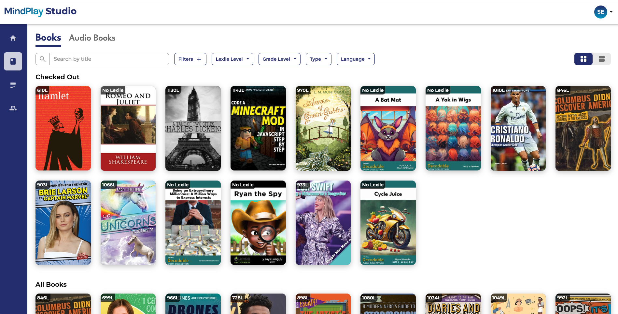Click the 1066L badge on Unicorns book

coord(109,185)
